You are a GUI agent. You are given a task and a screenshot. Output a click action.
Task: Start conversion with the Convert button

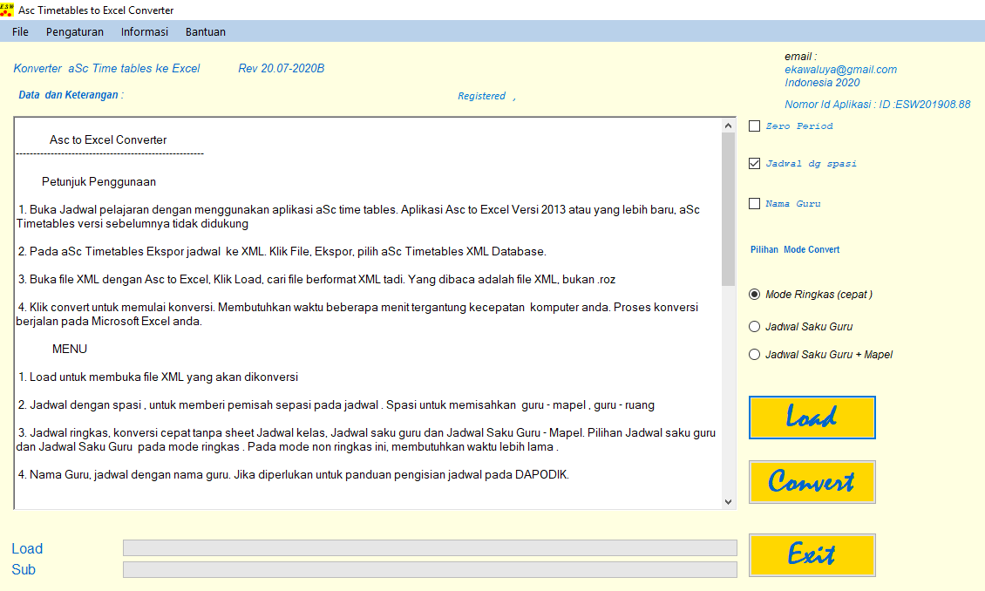(x=812, y=482)
